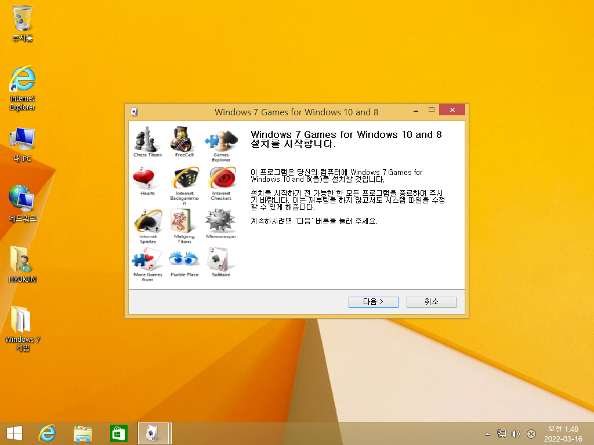
Task: Open the Windows Start button
Action: tap(15, 433)
